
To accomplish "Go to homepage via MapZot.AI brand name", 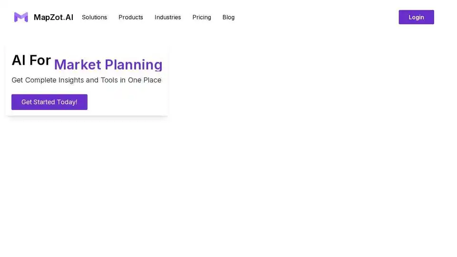I will point(53,17).
